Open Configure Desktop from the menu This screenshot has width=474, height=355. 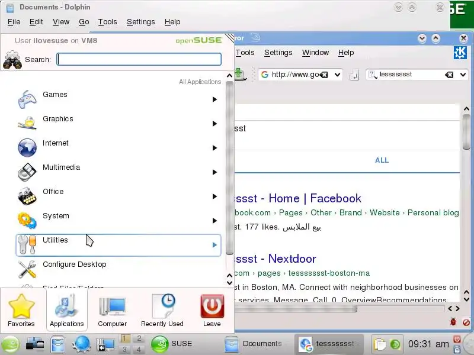click(118, 269)
